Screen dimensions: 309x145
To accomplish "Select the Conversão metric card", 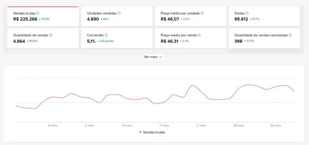I will (117, 38).
